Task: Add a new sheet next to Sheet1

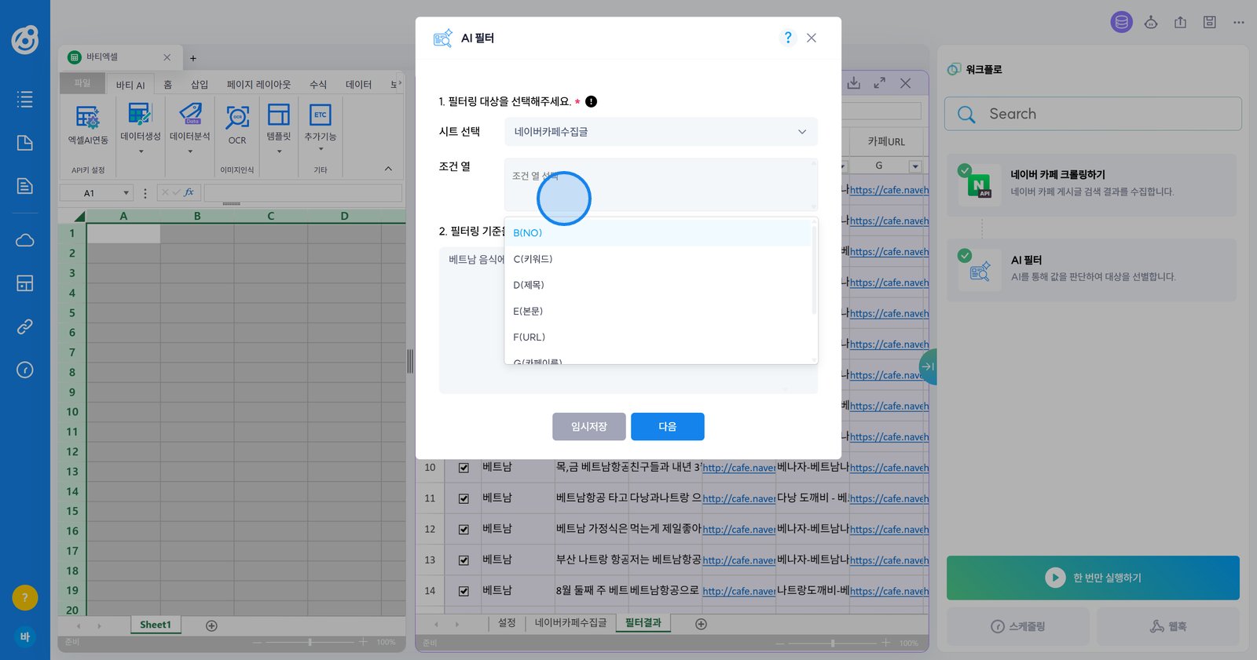Action: pyautogui.click(x=211, y=625)
